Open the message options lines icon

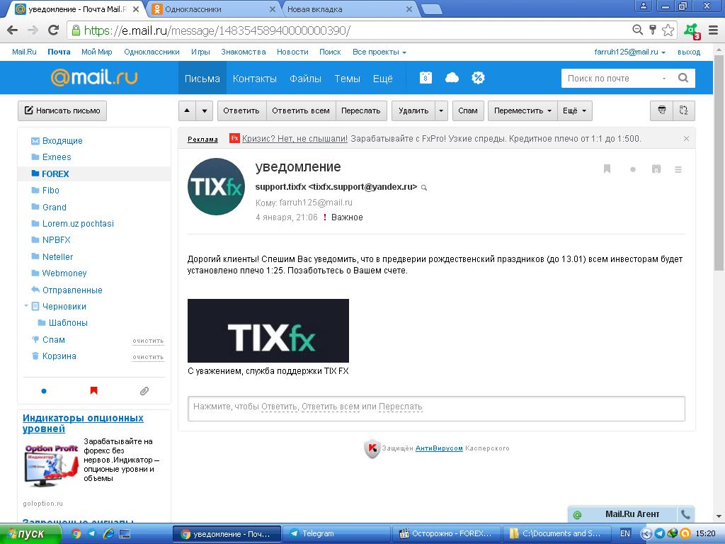(x=678, y=169)
